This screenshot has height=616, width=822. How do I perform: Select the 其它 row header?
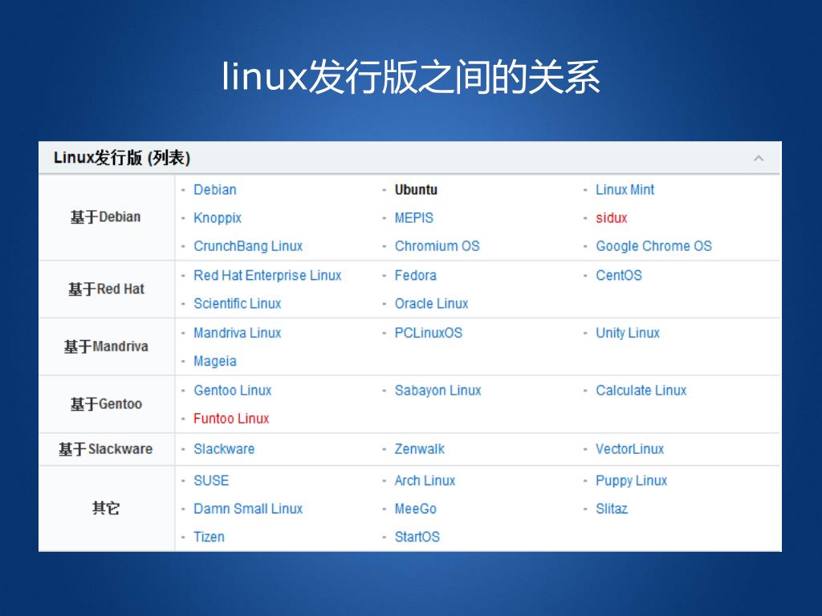point(107,508)
